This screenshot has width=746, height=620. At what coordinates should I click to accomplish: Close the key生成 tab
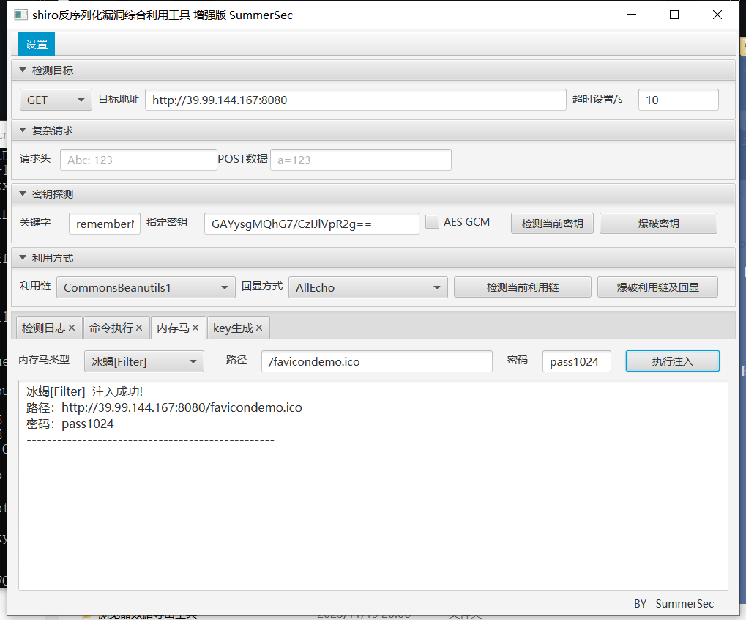[x=259, y=328]
